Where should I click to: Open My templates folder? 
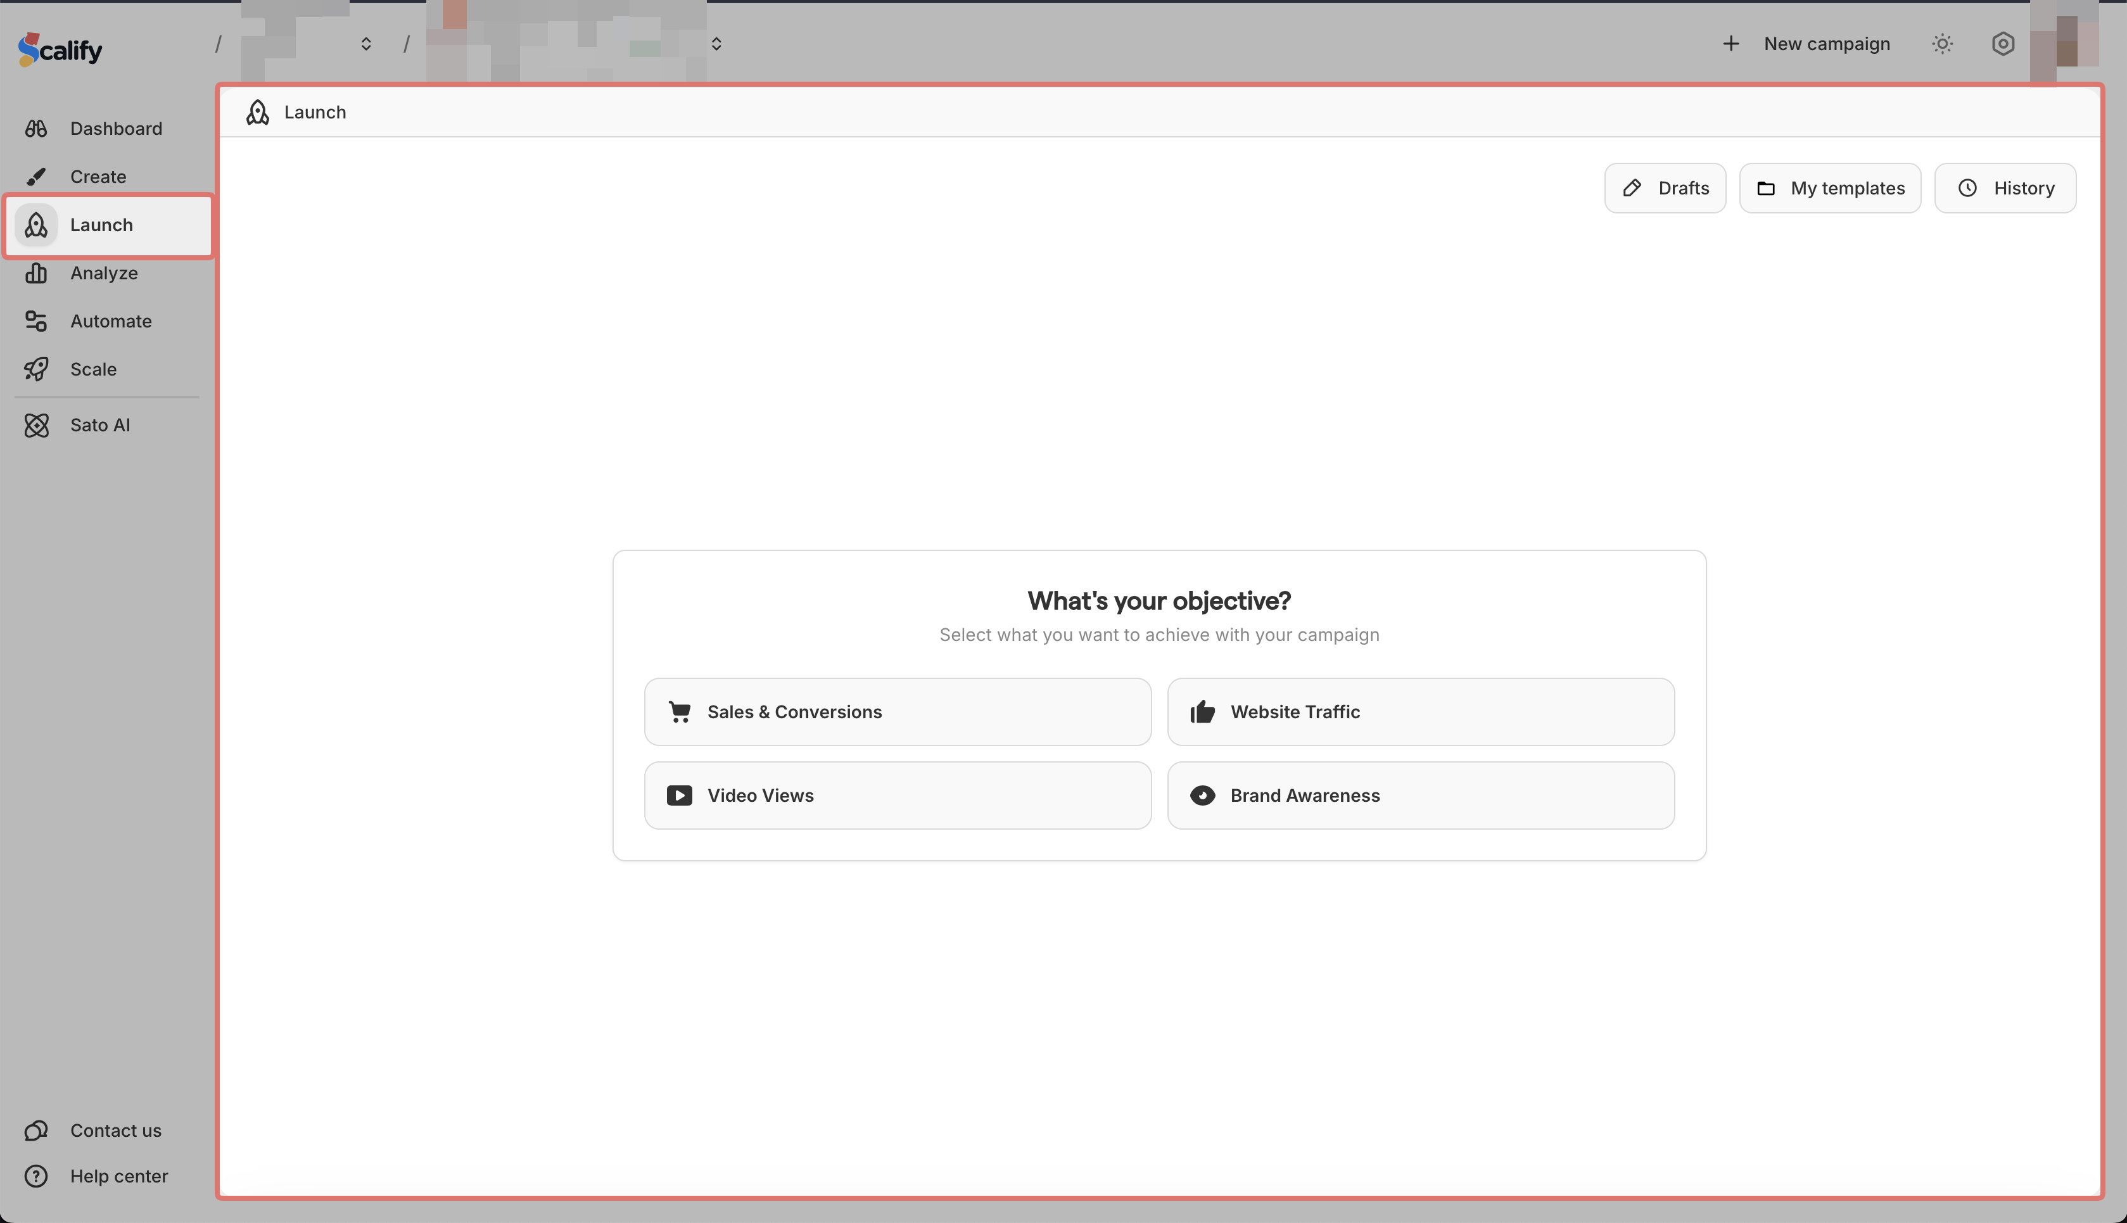(1830, 188)
